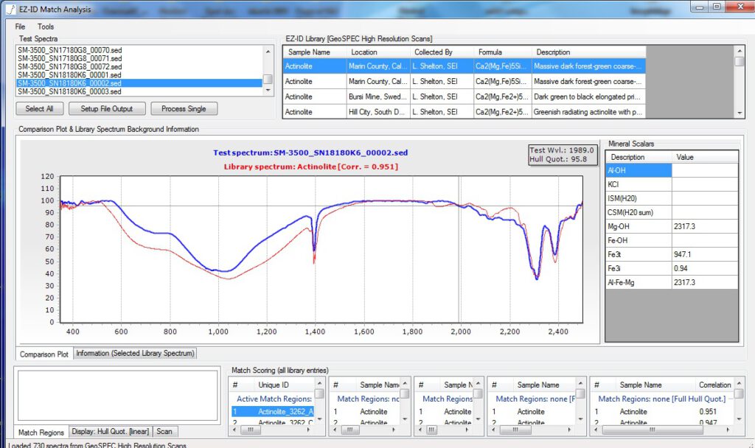The width and height of the screenshot is (755, 448).
Task: Click Test Spectra list scroll-up arrow
Action: [x=268, y=50]
